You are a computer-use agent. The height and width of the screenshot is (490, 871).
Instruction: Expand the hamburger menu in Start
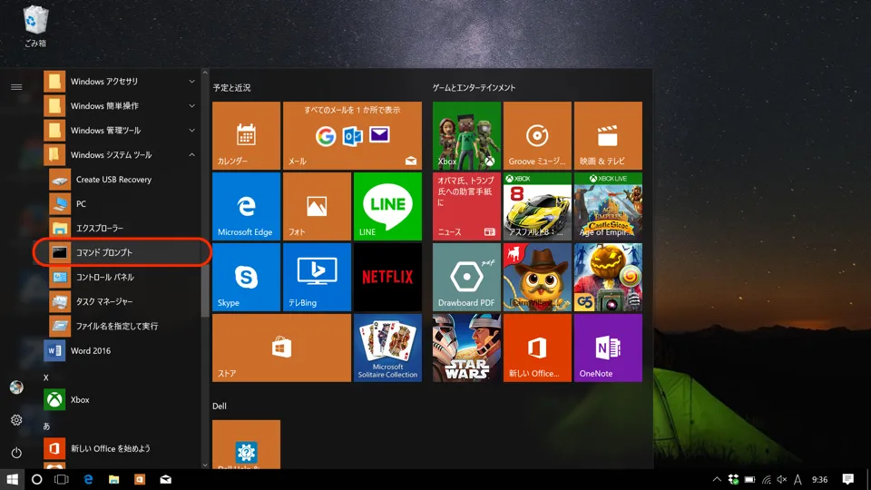point(16,87)
